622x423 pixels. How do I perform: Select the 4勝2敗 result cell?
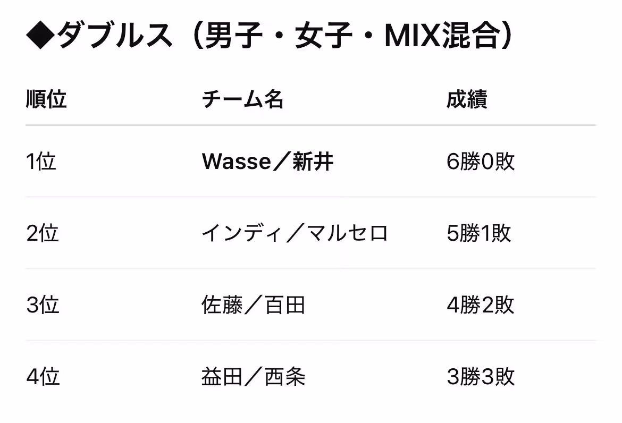click(481, 305)
